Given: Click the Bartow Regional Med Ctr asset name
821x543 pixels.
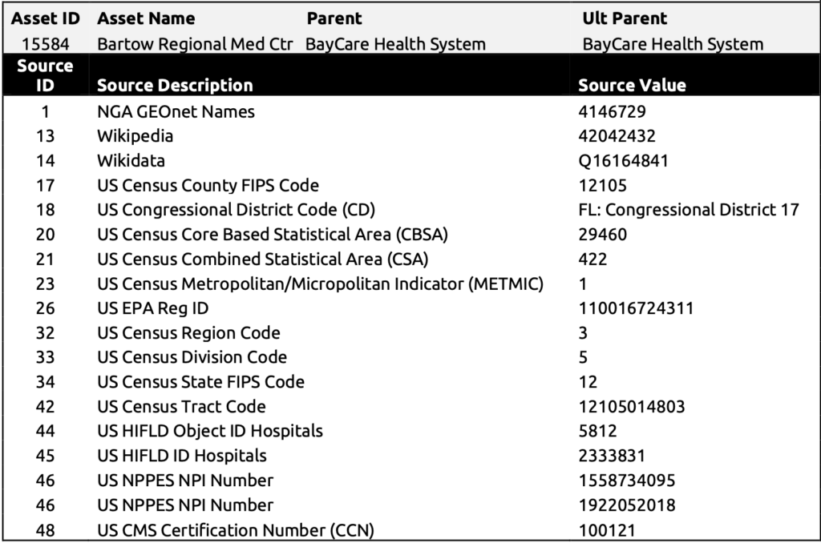Looking at the screenshot, I should (195, 44).
